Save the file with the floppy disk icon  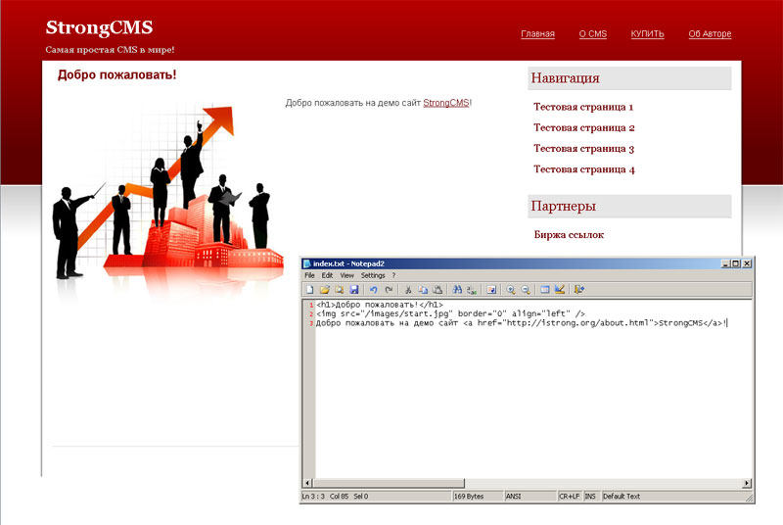pyautogui.click(x=354, y=289)
